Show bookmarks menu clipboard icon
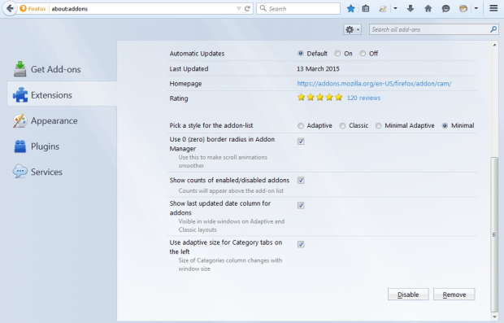Screen dimensions: 504x323 (366, 9)
